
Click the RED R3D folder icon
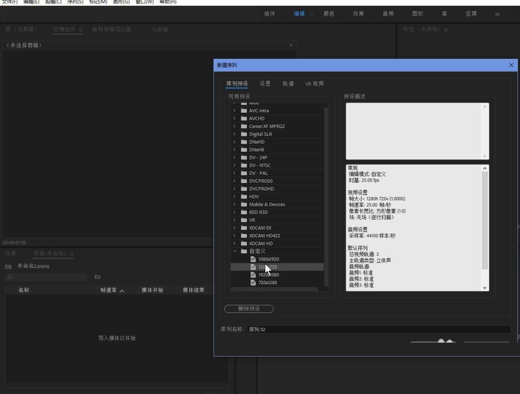tap(244, 212)
